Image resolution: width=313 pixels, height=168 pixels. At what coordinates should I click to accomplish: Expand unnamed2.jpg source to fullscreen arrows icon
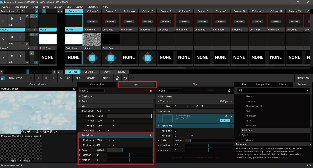(x=226, y=116)
